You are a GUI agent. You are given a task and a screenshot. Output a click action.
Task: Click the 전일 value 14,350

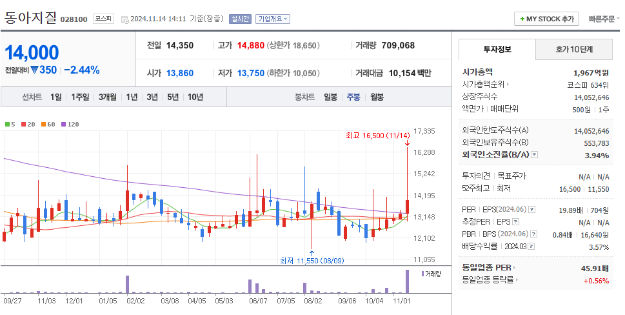[180, 45]
